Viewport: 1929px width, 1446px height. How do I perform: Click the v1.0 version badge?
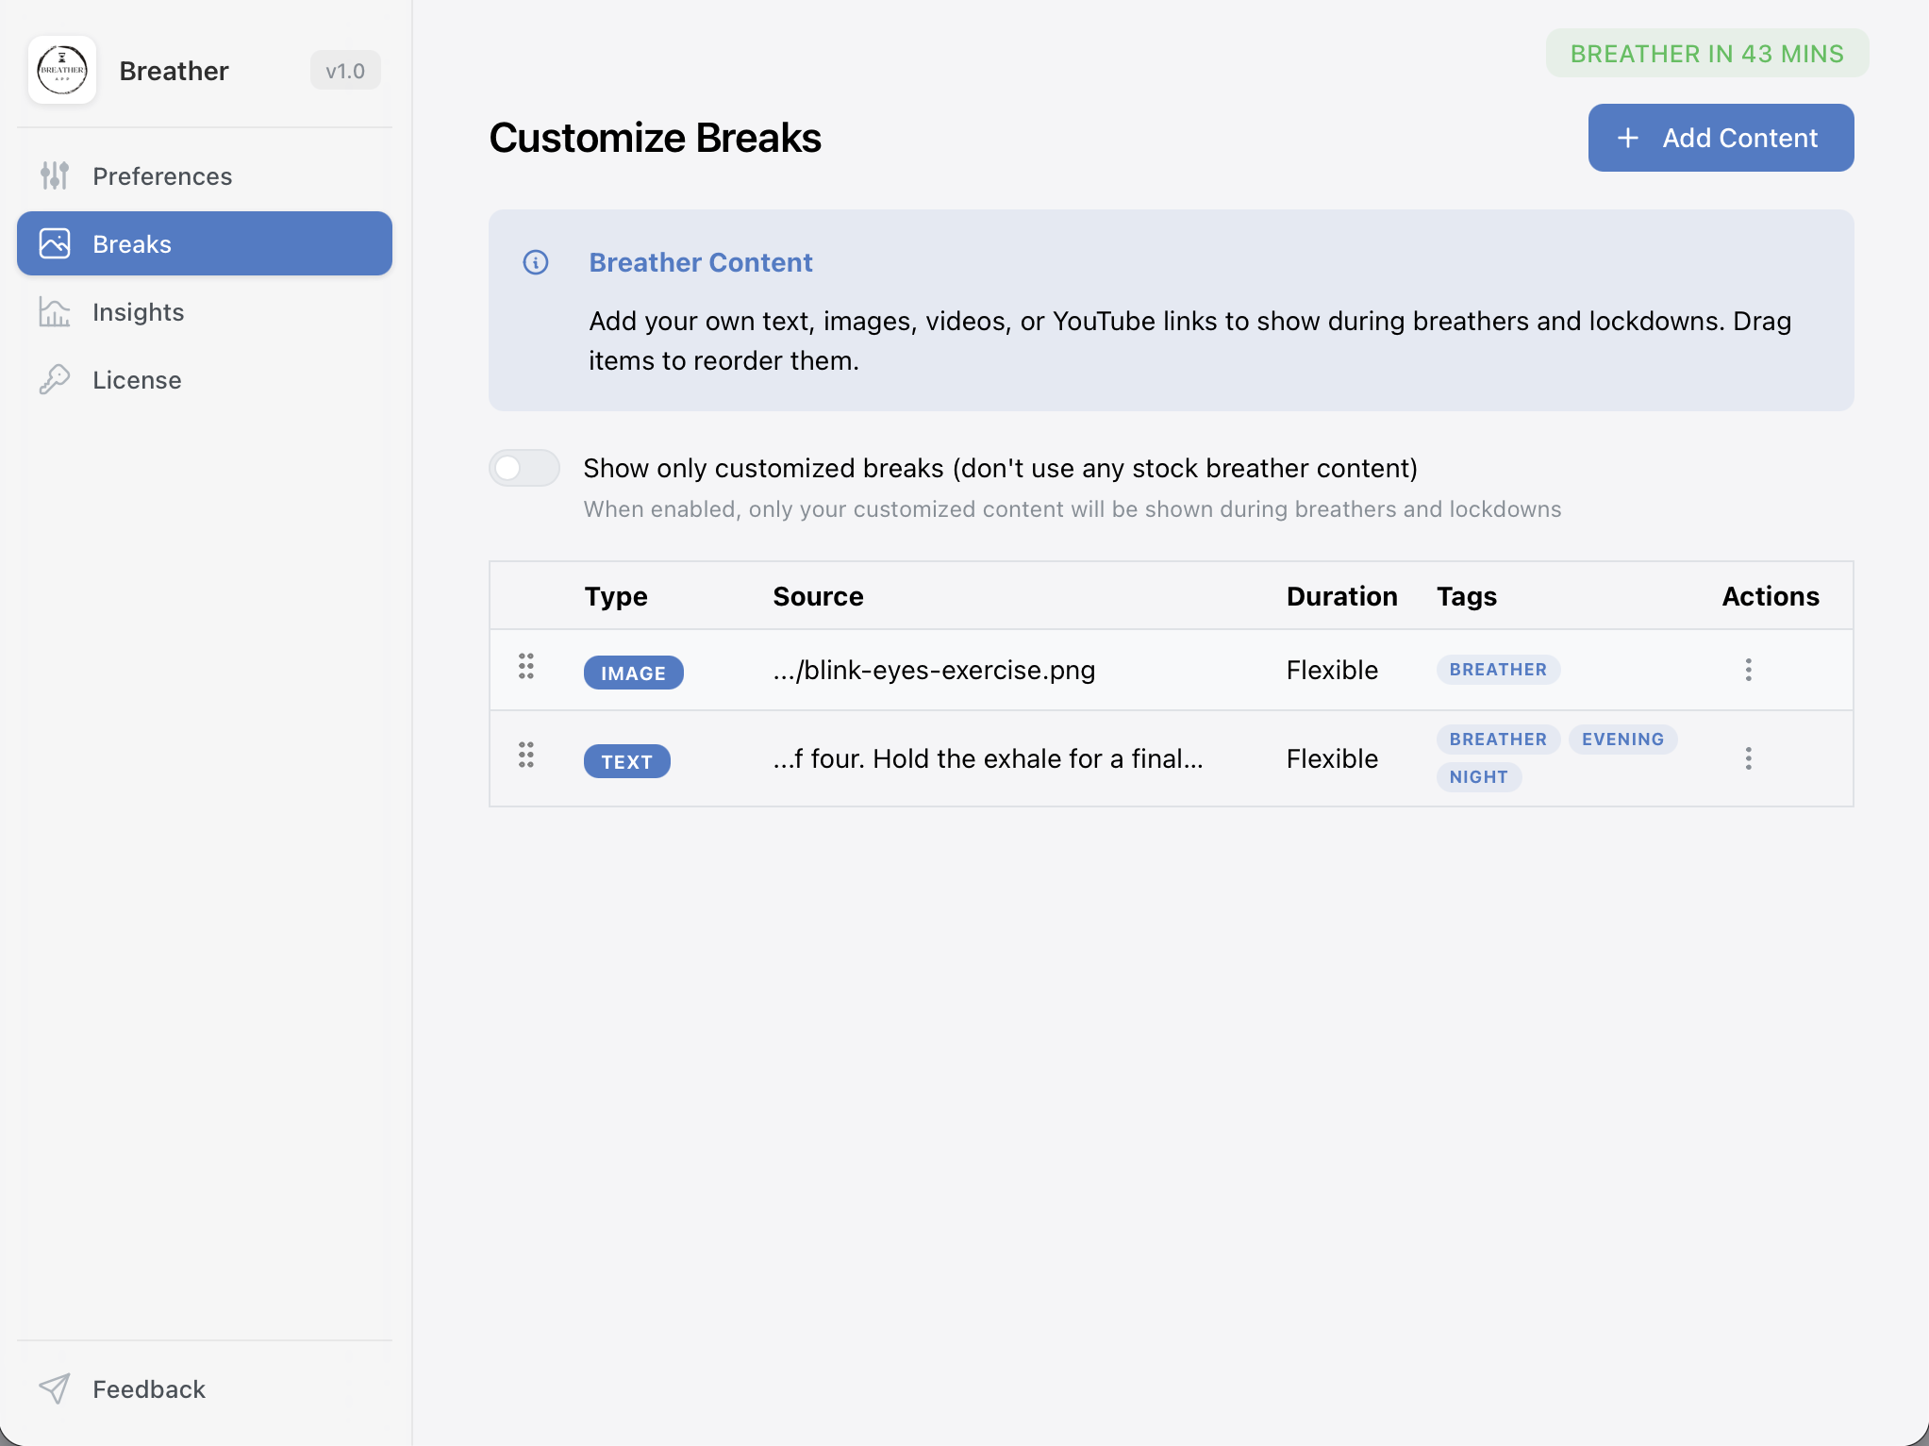pyautogui.click(x=345, y=70)
